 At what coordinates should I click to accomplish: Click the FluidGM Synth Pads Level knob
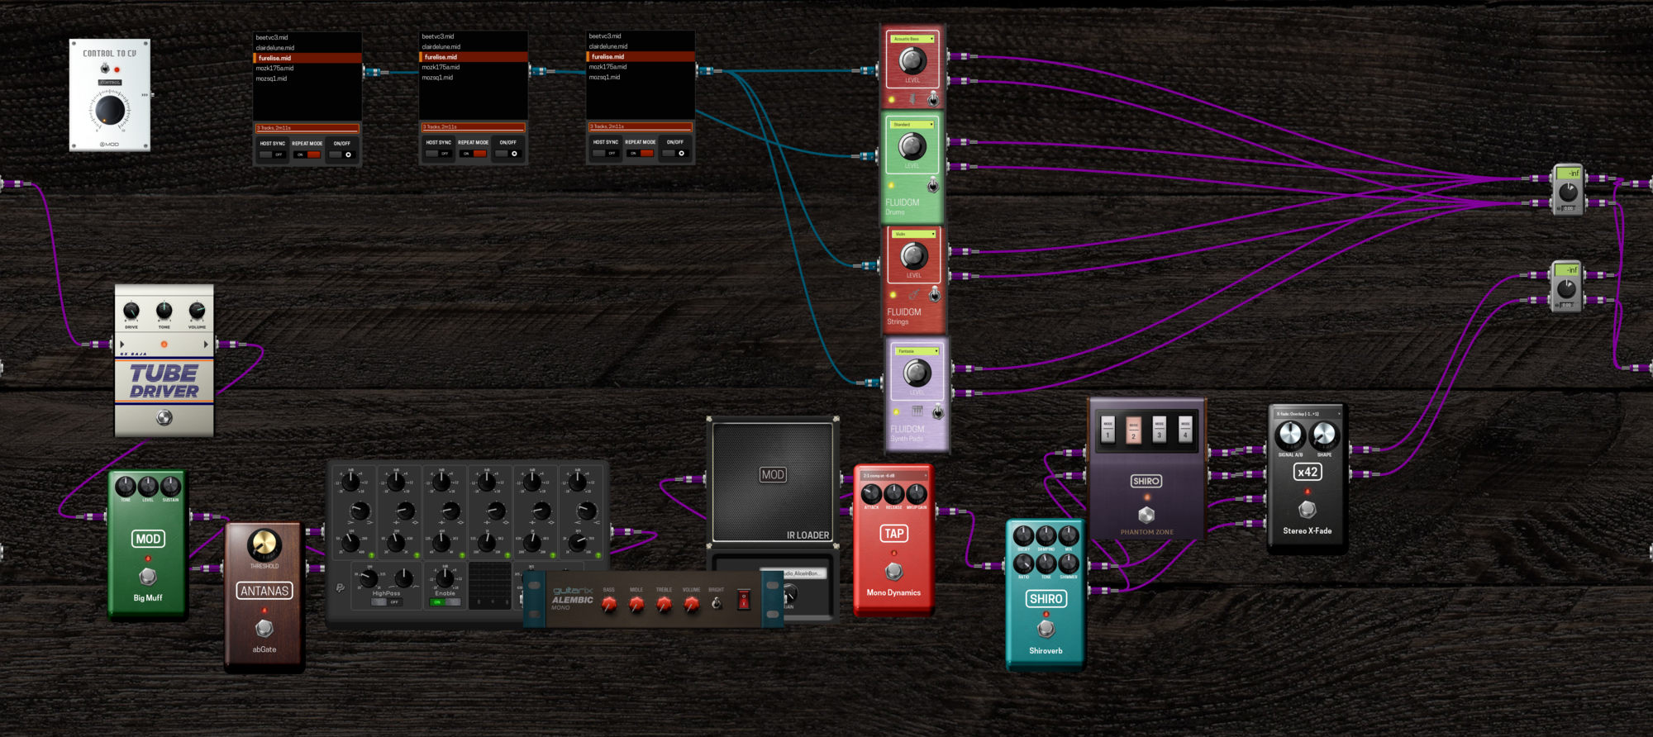(917, 373)
